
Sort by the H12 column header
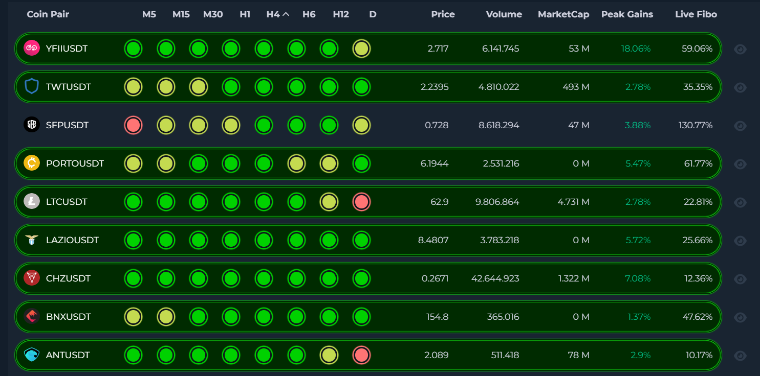coord(341,14)
